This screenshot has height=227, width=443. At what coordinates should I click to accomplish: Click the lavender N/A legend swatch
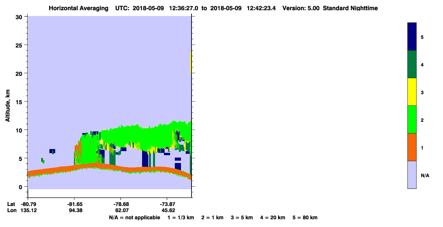pyautogui.click(x=412, y=175)
